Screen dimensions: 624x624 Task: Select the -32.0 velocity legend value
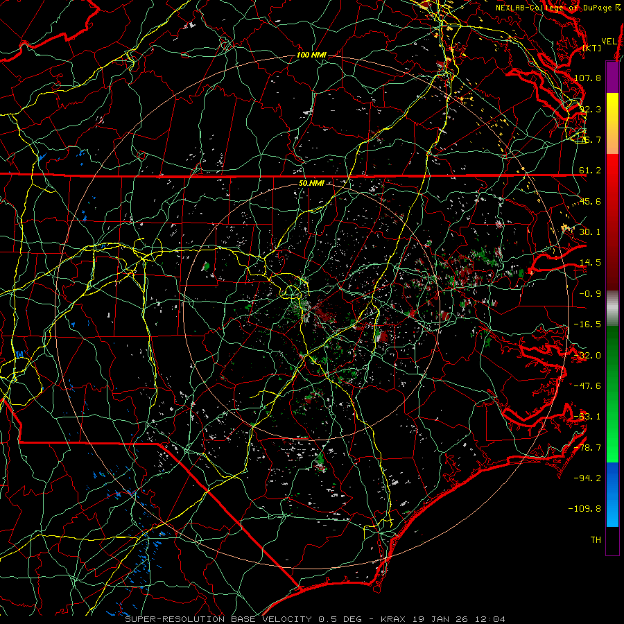587,356
